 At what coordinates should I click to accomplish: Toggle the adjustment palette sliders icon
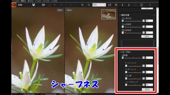click(150, 5)
